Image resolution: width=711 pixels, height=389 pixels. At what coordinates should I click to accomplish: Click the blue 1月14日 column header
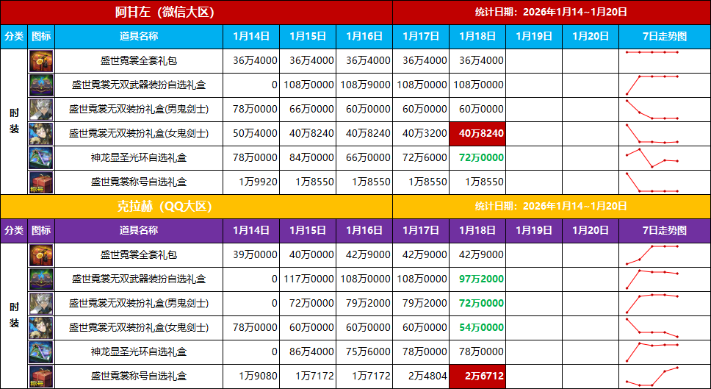pos(251,36)
